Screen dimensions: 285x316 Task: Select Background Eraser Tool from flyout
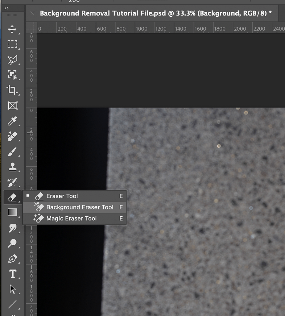[x=80, y=207]
